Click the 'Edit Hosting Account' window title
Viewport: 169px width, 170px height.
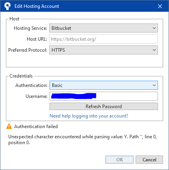point(37,6)
